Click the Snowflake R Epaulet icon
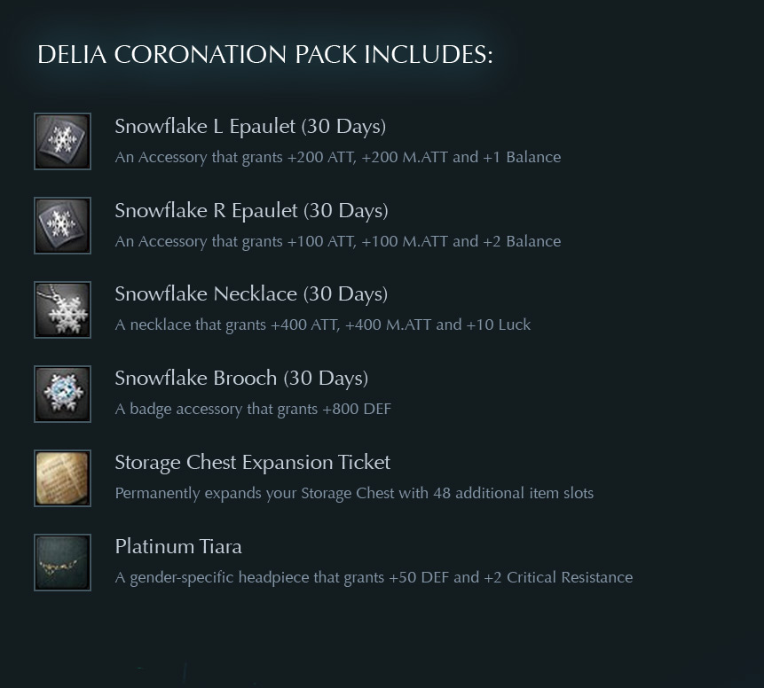This screenshot has width=764, height=688. (62, 225)
